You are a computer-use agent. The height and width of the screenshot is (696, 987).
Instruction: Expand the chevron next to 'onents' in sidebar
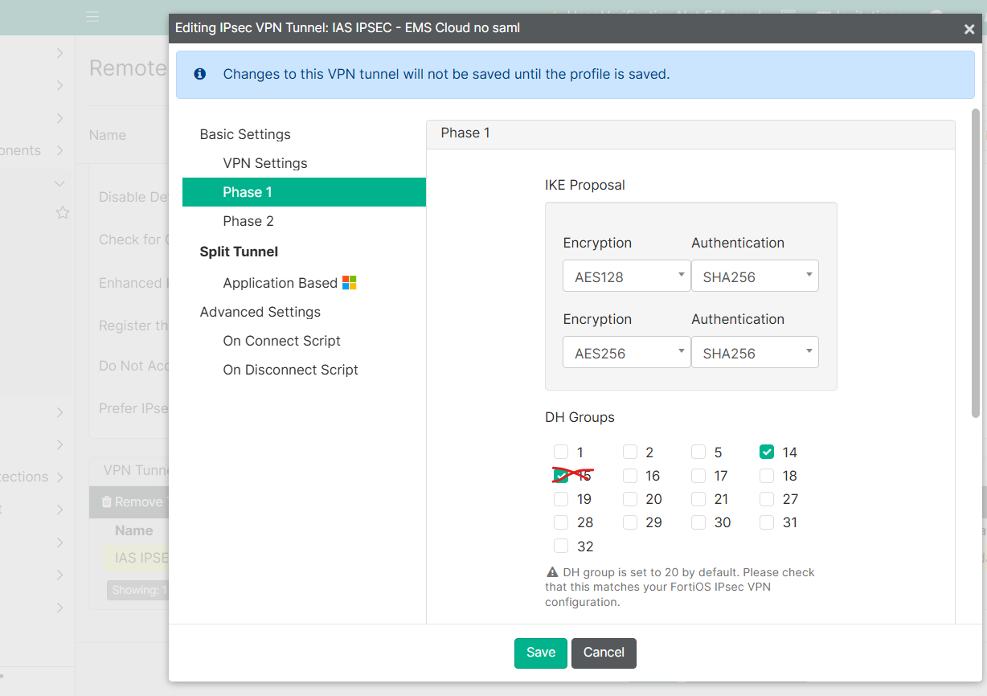[59, 150]
